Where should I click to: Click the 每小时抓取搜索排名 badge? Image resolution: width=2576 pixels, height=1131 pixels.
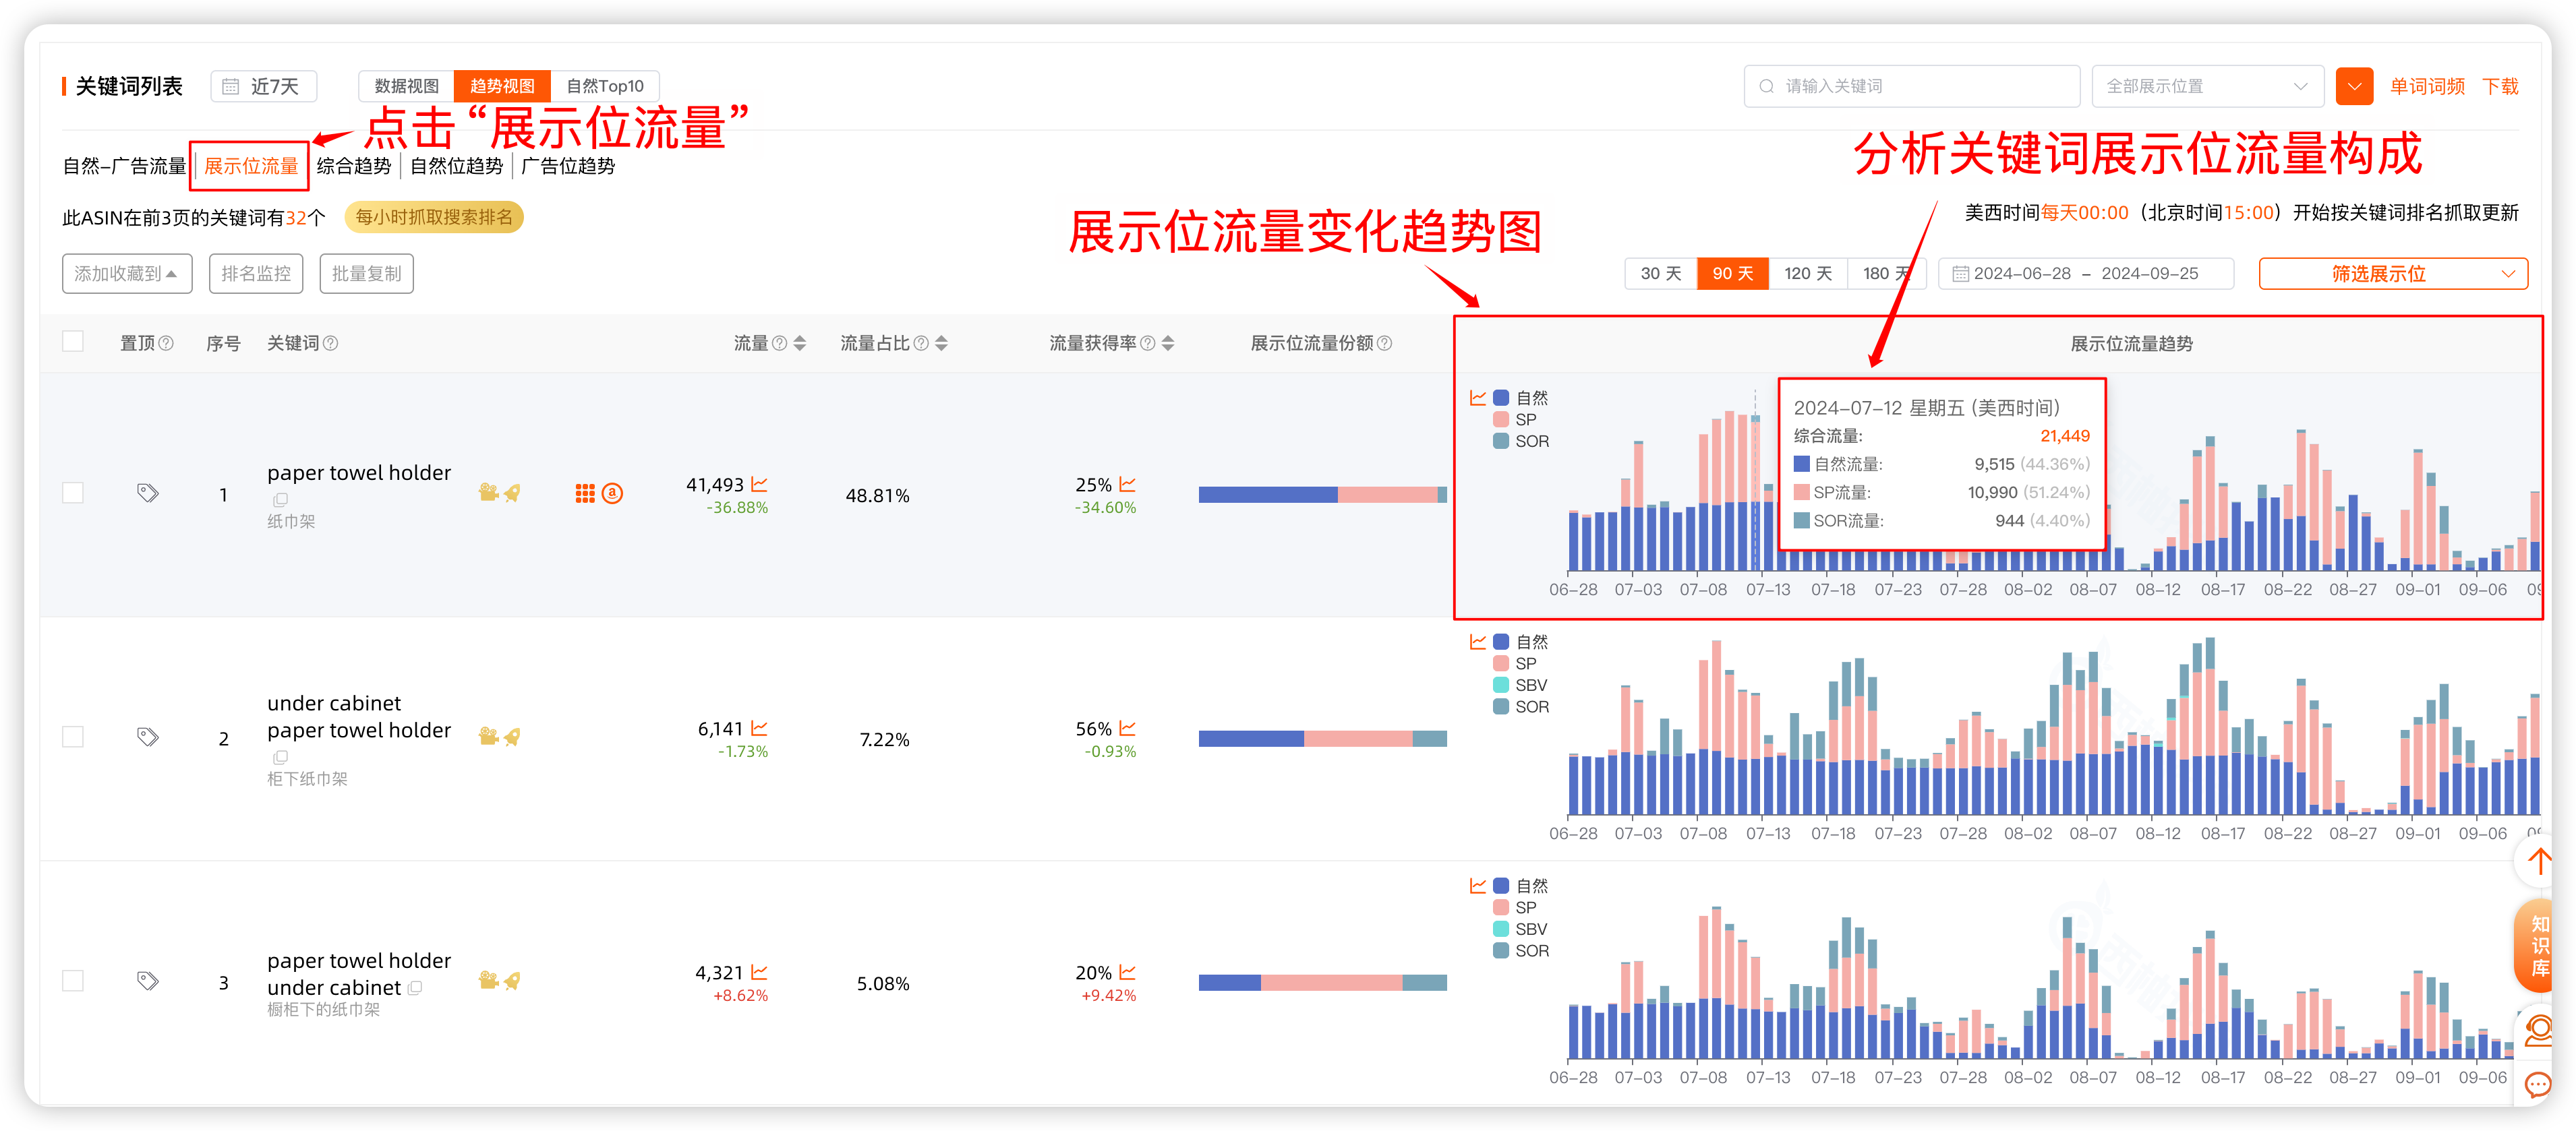(434, 217)
